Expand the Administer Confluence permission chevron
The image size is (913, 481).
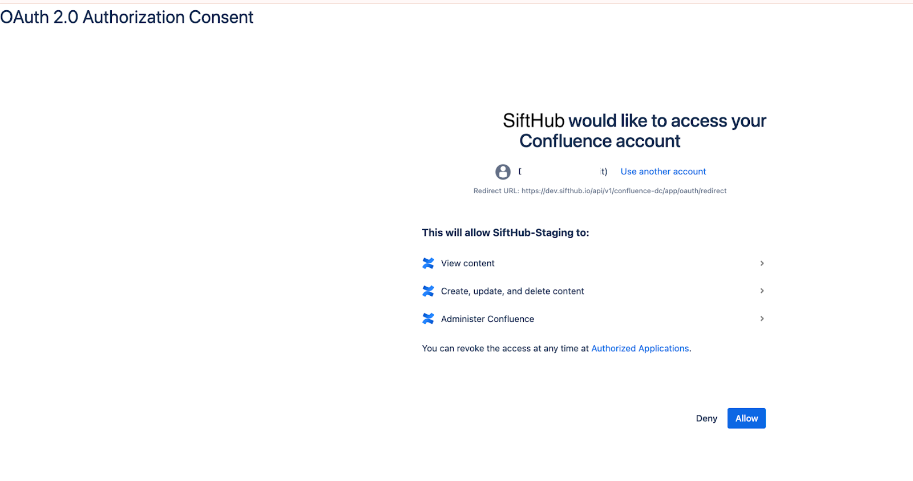click(x=762, y=319)
